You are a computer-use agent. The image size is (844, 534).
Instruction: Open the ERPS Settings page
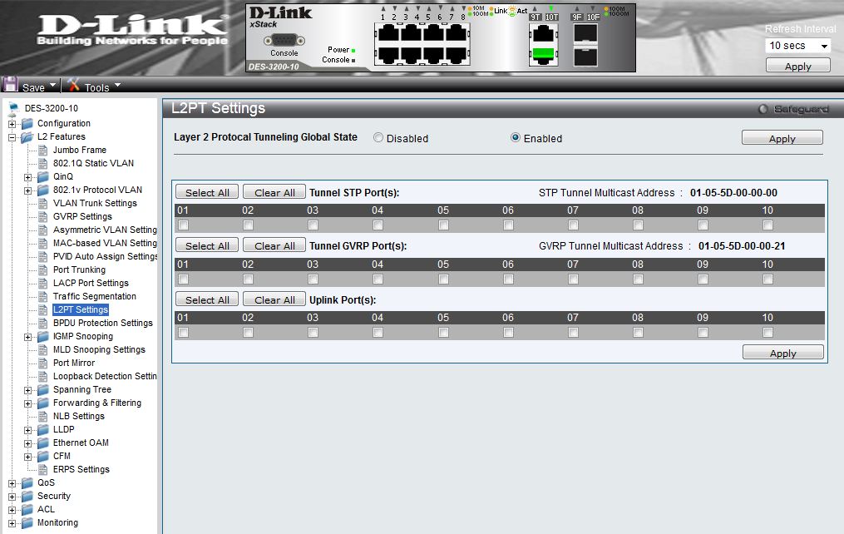point(81,469)
